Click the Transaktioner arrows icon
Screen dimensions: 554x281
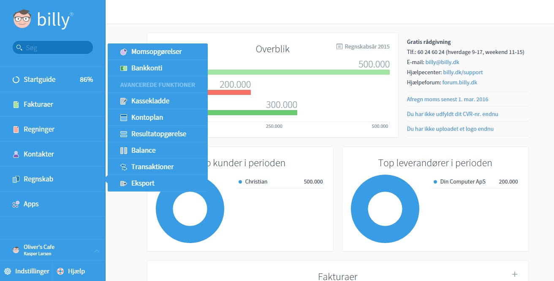point(124,167)
